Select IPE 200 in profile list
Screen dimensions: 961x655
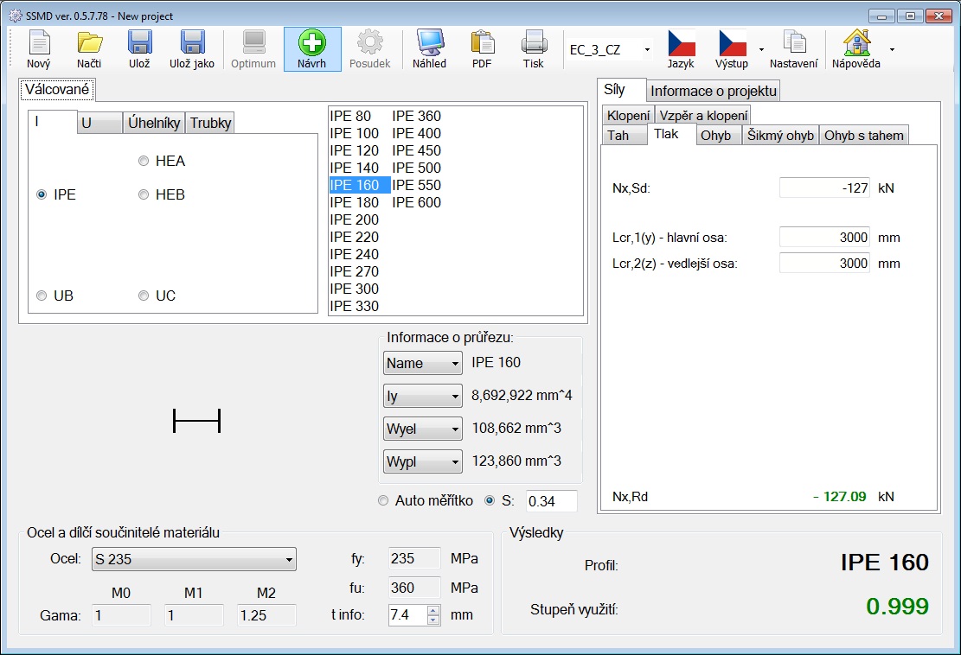[355, 219]
